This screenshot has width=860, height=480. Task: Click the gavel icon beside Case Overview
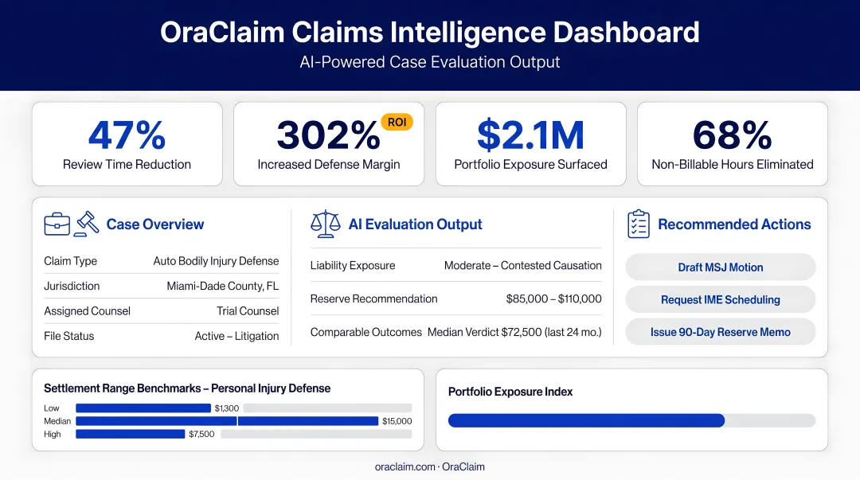tap(87, 224)
